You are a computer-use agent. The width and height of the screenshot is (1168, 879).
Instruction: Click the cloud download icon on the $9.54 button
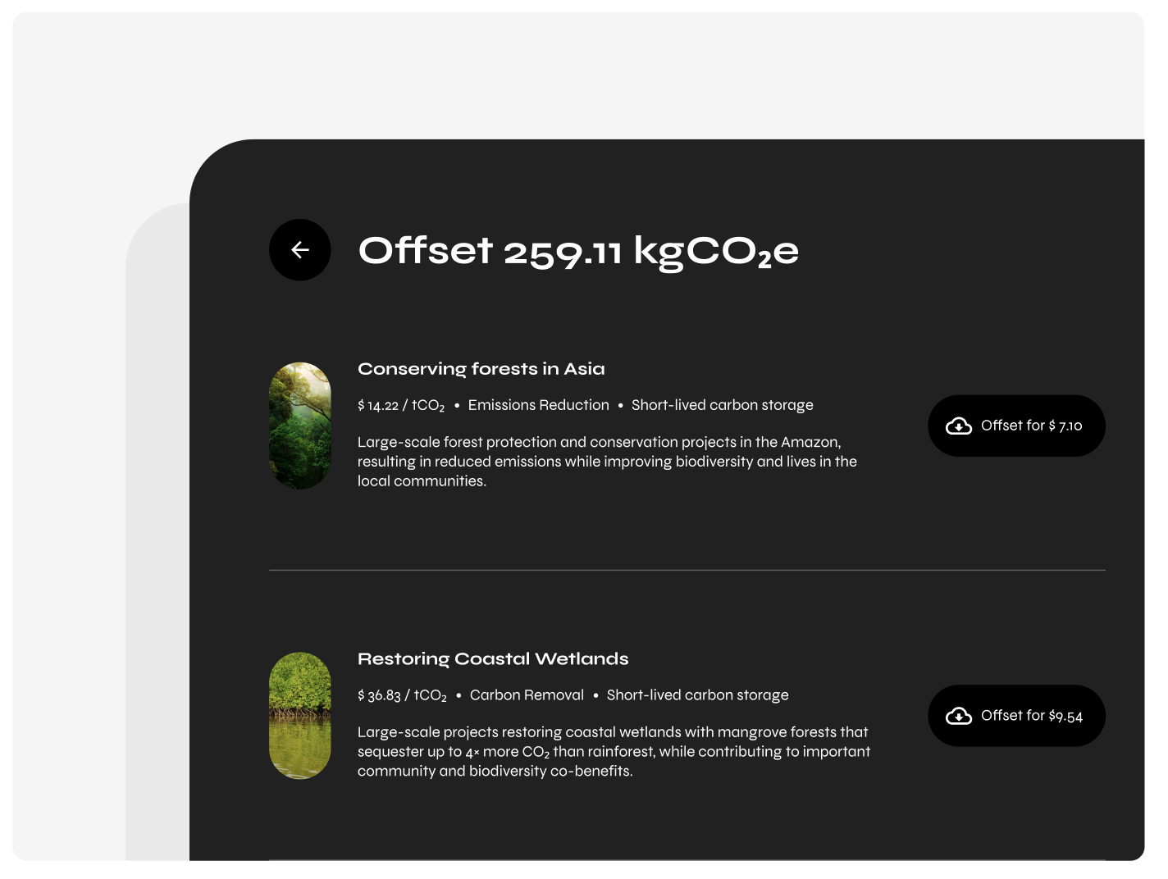(x=959, y=715)
